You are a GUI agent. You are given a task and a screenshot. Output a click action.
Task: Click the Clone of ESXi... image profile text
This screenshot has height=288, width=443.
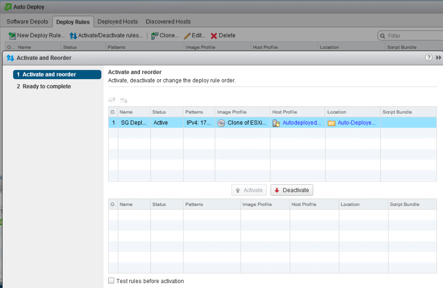pos(247,123)
